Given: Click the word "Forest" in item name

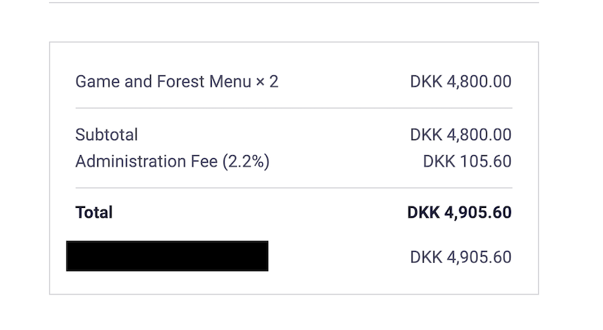Looking at the screenshot, I should point(181,81).
